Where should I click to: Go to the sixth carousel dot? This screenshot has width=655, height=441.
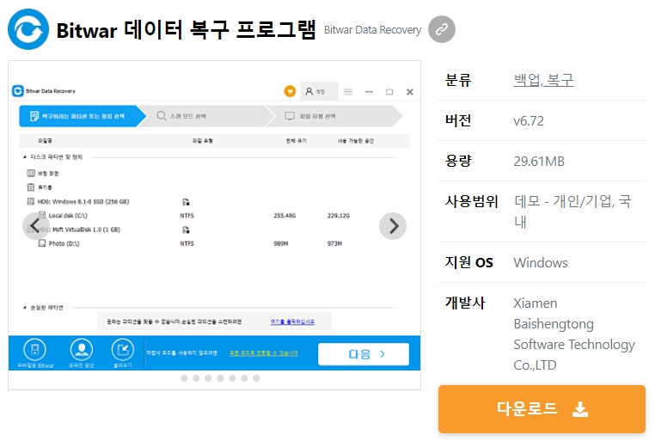point(244,378)
